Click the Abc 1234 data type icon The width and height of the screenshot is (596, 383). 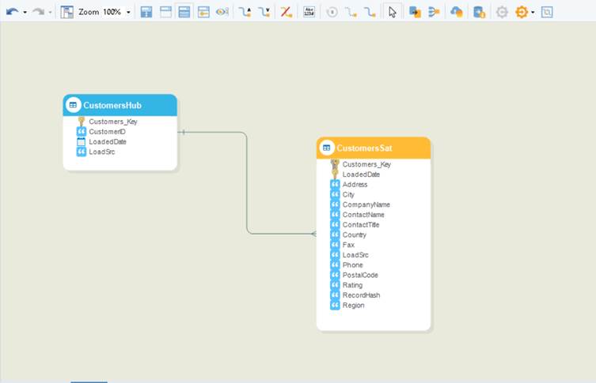click(x=309, y=12)
